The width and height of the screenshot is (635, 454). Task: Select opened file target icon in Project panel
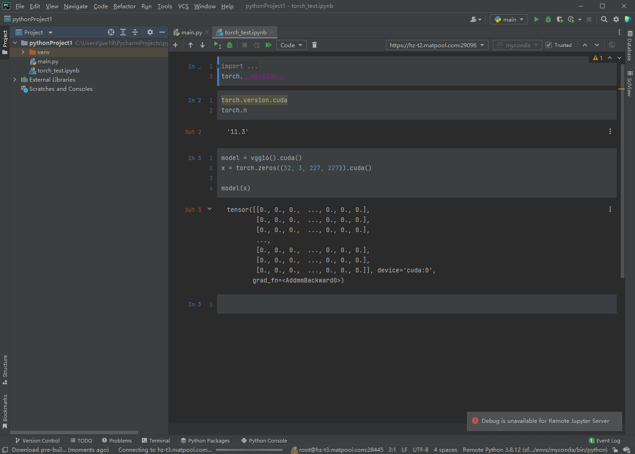(111, 32)
